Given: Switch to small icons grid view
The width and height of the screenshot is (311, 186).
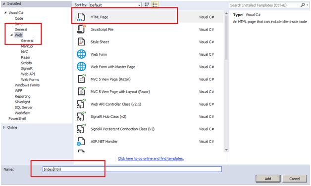Looking at the screenshot, I should (147, 5).
